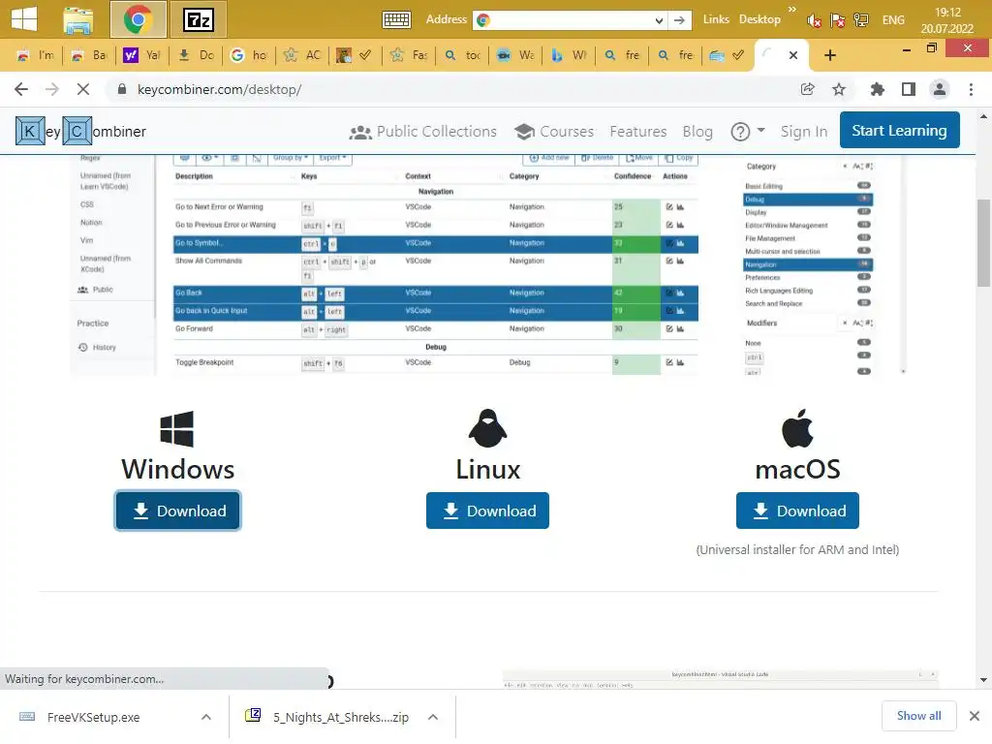Open the on-screen keyboard icon
Screen dimensions: 992x744
(x=396, y=19)
